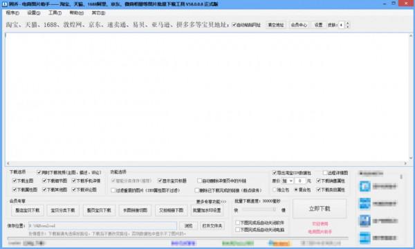Click the 清空地址 button
The height and width of the screenshot is (249, 415).
click(275, 25)
